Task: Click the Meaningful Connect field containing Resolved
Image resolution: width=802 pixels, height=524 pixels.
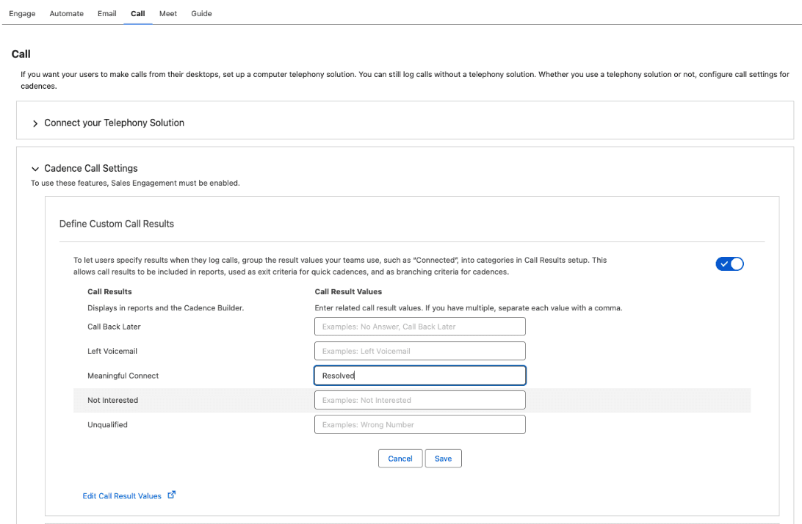Action: (419, 376)
